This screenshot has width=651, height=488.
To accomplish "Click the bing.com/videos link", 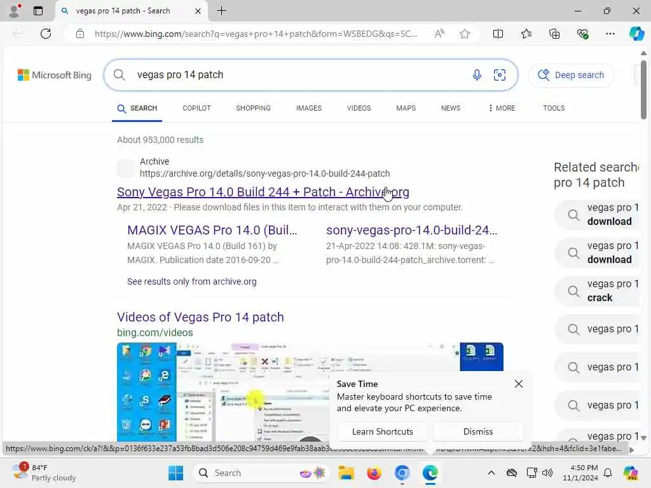I will tap(155, 332).
